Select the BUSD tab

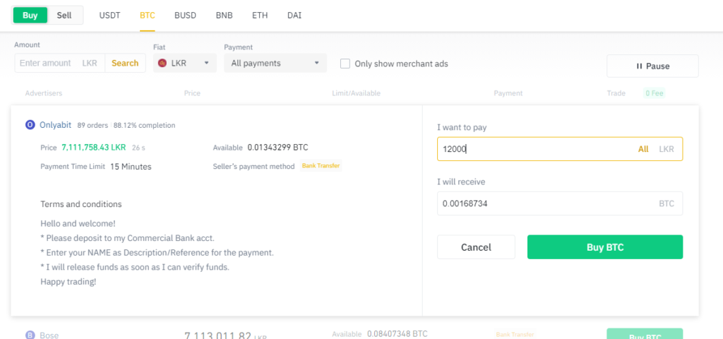pyautogui.click(x=186, y=16)
